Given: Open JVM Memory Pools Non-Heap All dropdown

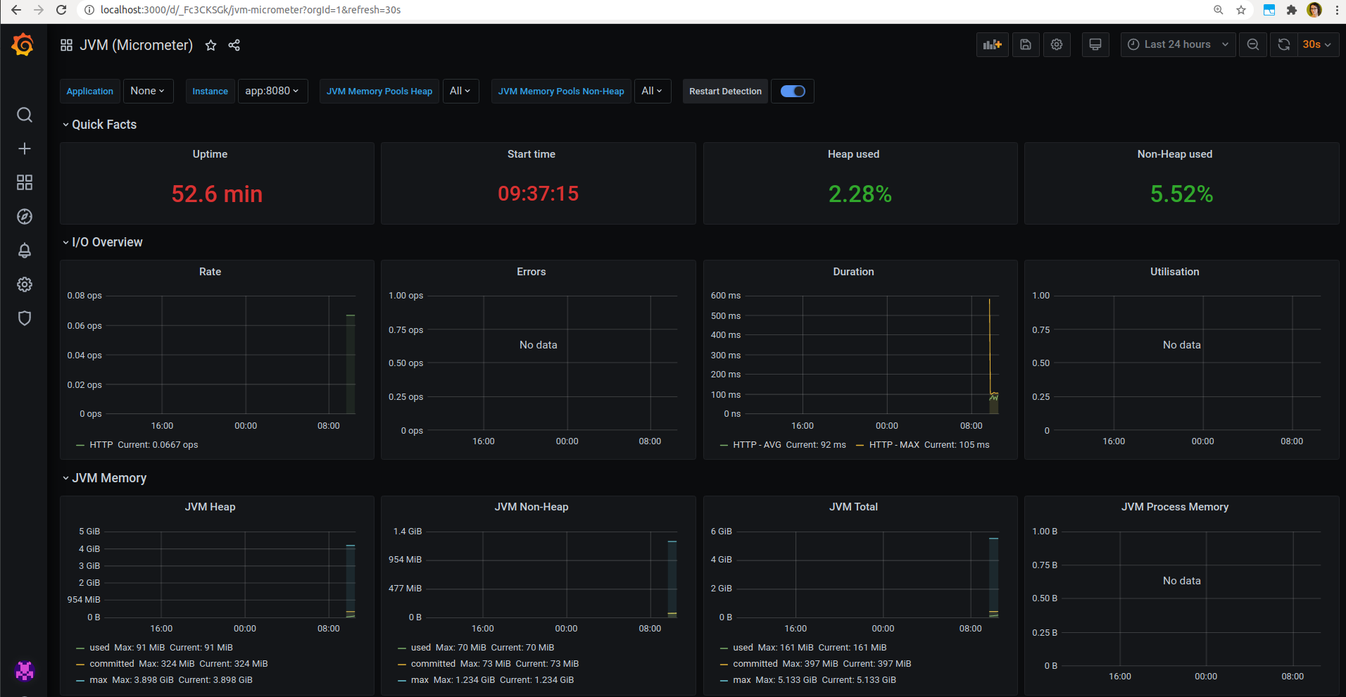Looking at the screenshot, I should coord(652,91).
